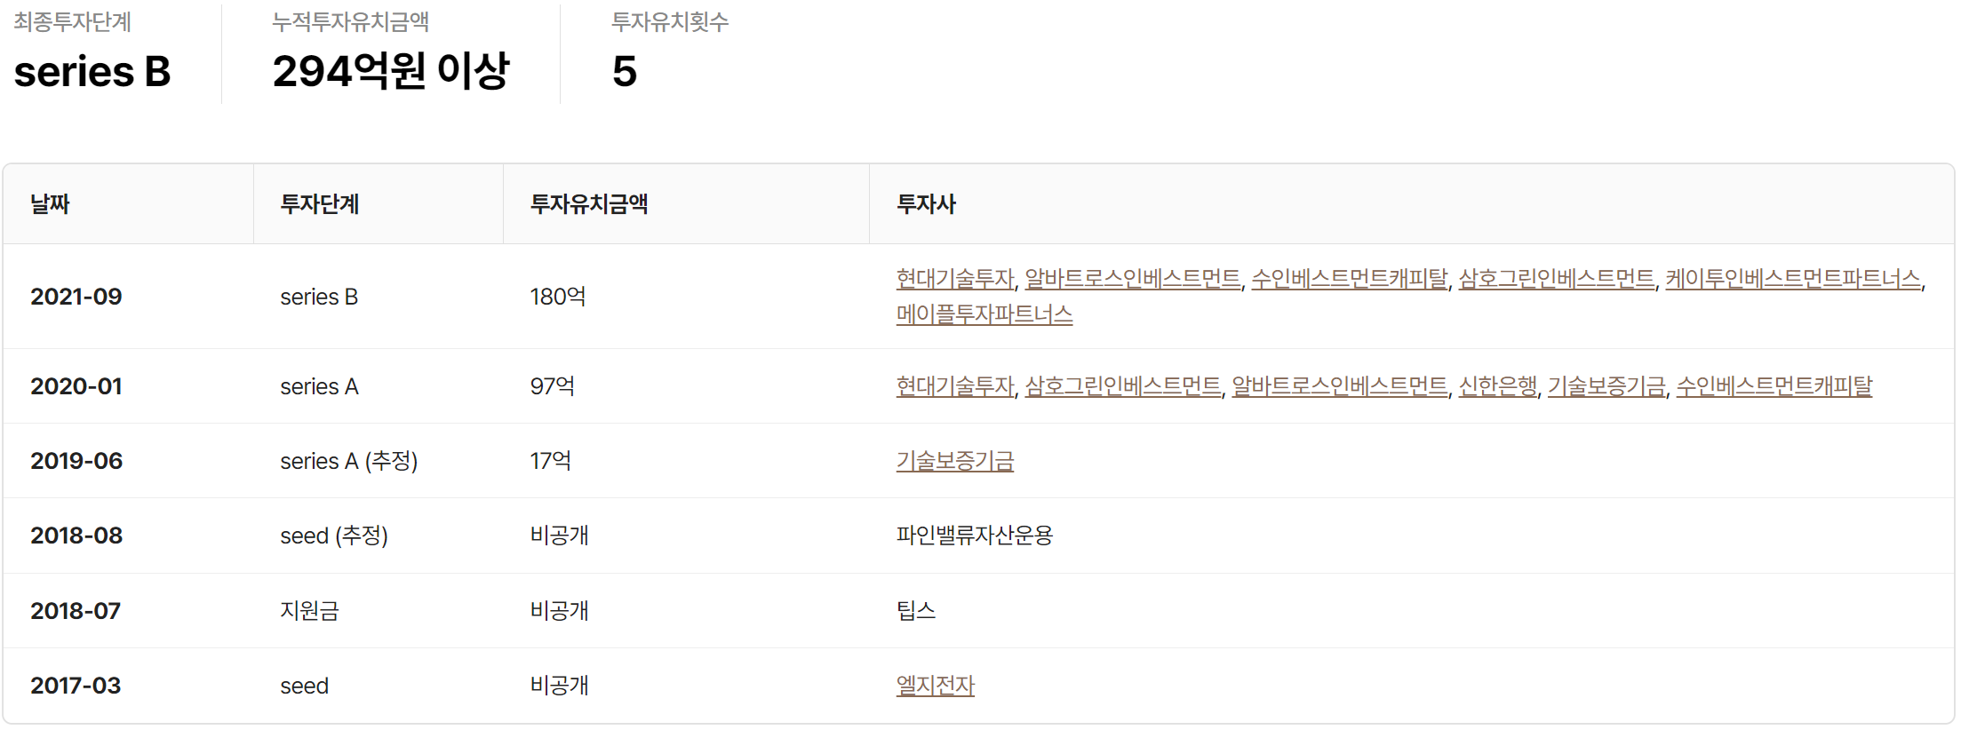Open 삼호그린인베스트먼트 link in the 97억 row
This screenshot has width=1961, height=730.
point(1122,386)
